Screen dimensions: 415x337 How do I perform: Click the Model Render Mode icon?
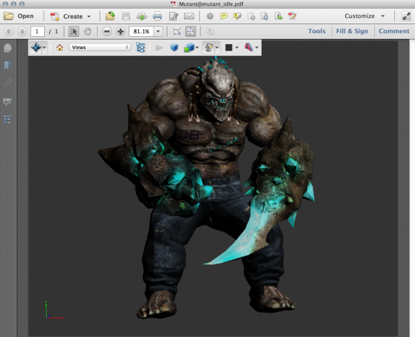(x=189, y=48)
